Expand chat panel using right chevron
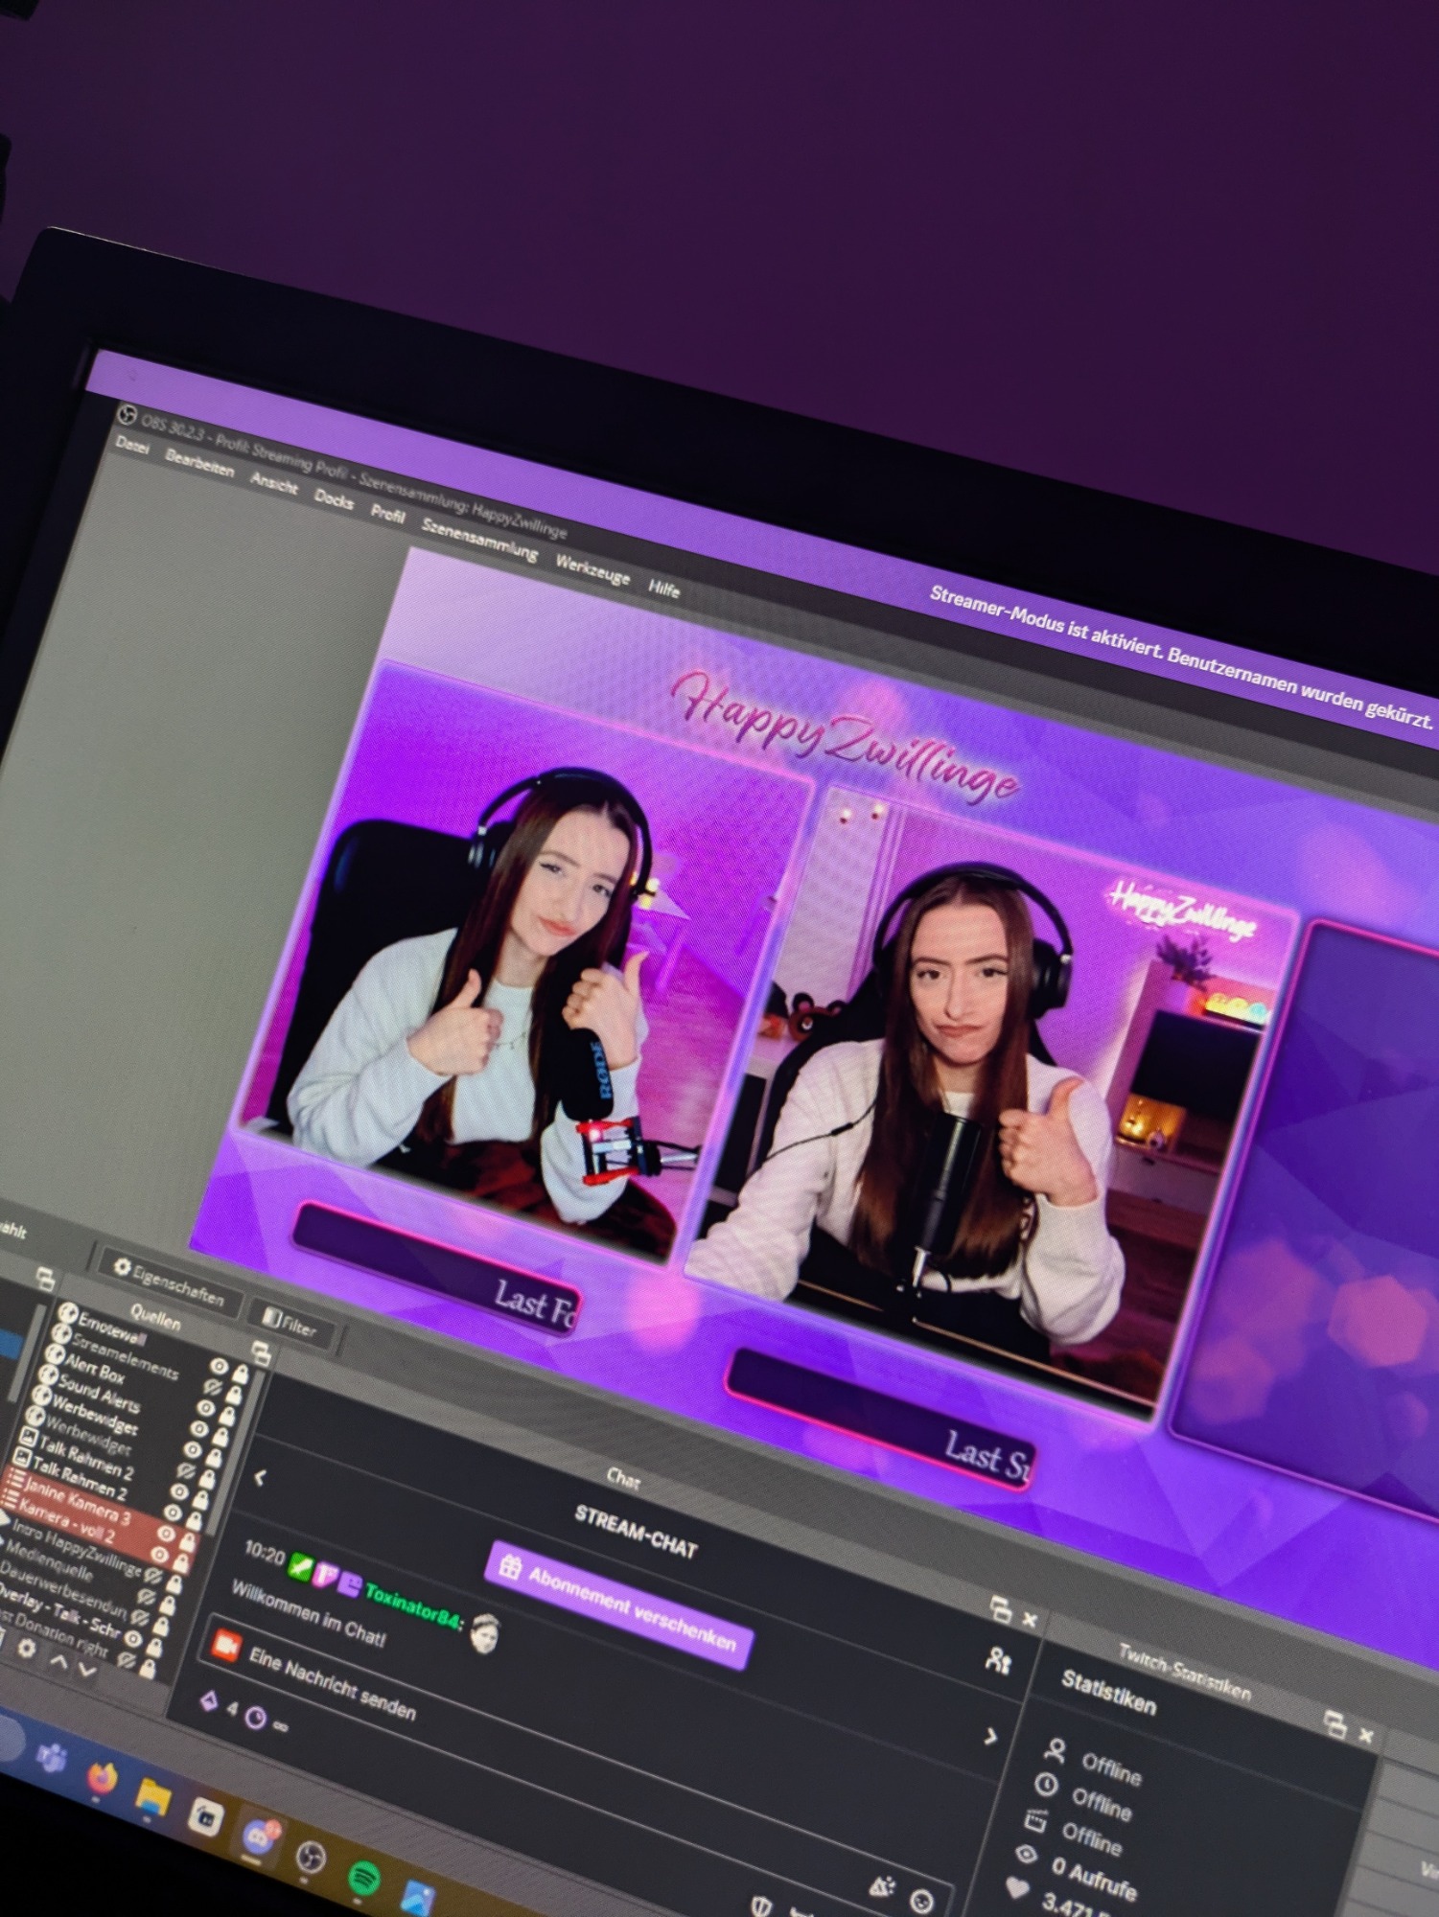1439x1917 pixels. click(x=990, y=1736)
